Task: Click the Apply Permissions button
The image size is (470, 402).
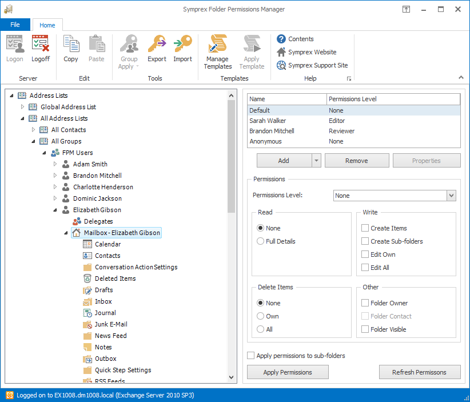Action: pos(288,372)
